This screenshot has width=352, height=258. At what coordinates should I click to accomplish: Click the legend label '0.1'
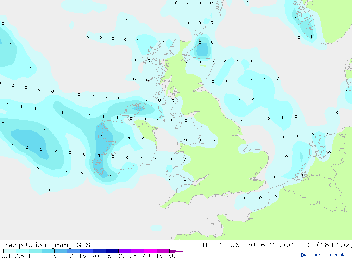pyautogui.click(x=6, y=256)
